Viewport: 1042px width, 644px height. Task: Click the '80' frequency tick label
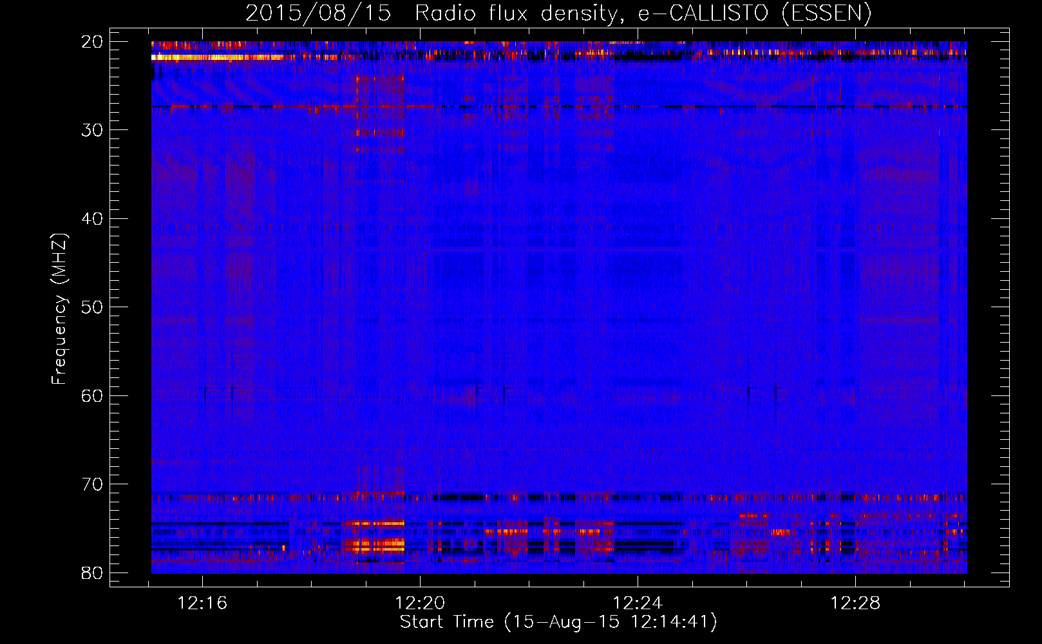(x=92, y=573)
